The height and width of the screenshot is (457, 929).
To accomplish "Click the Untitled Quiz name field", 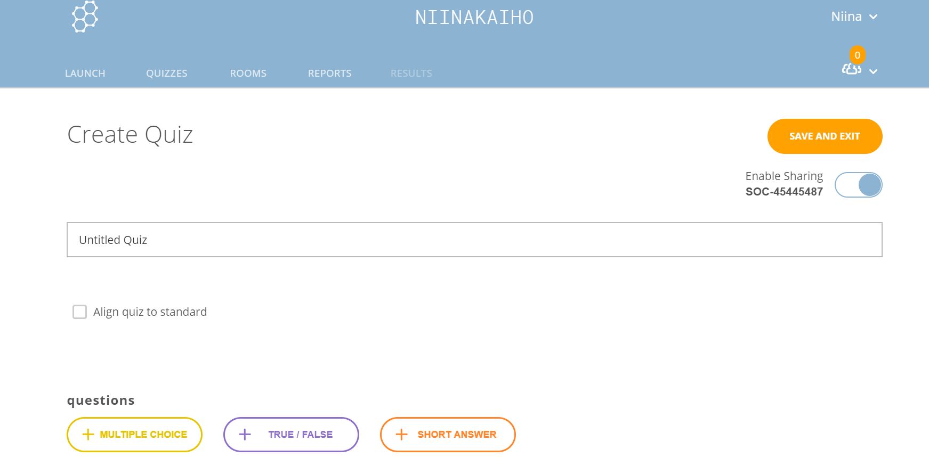I will coord(474,240).
